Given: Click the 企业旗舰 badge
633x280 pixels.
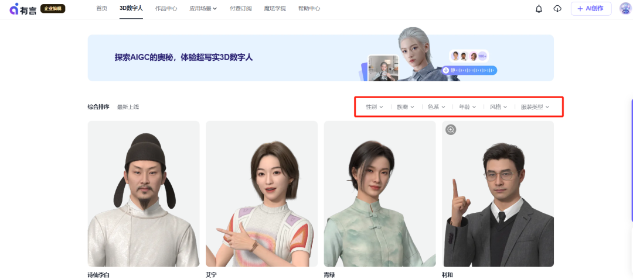Looking at the screenshot, I should coord(53,9).
